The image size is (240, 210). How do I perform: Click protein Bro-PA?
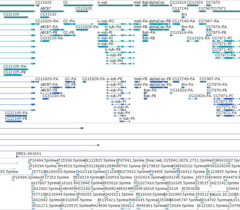183,87
